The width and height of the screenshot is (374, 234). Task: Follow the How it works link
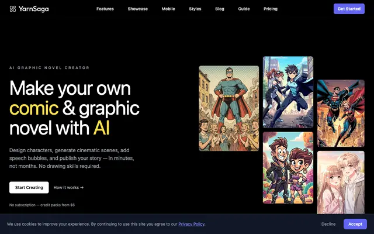(68, 187)
